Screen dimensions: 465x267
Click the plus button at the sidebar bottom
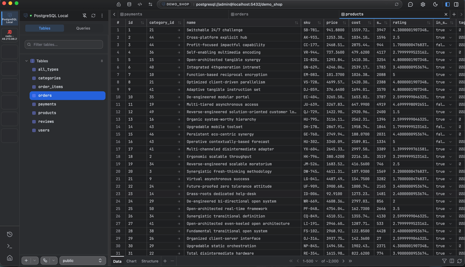point(26,260)
